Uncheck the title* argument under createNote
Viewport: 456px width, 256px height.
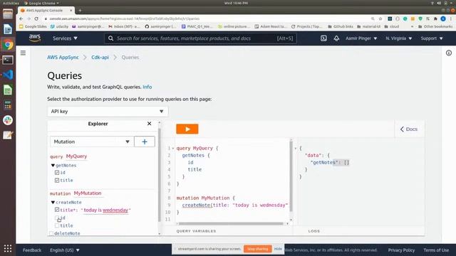click(57, 210)
